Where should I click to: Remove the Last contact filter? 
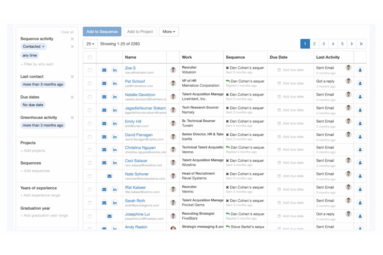point(72,76)
